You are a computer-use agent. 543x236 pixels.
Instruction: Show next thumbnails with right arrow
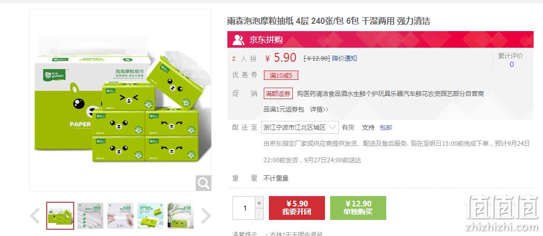[206, 216]
